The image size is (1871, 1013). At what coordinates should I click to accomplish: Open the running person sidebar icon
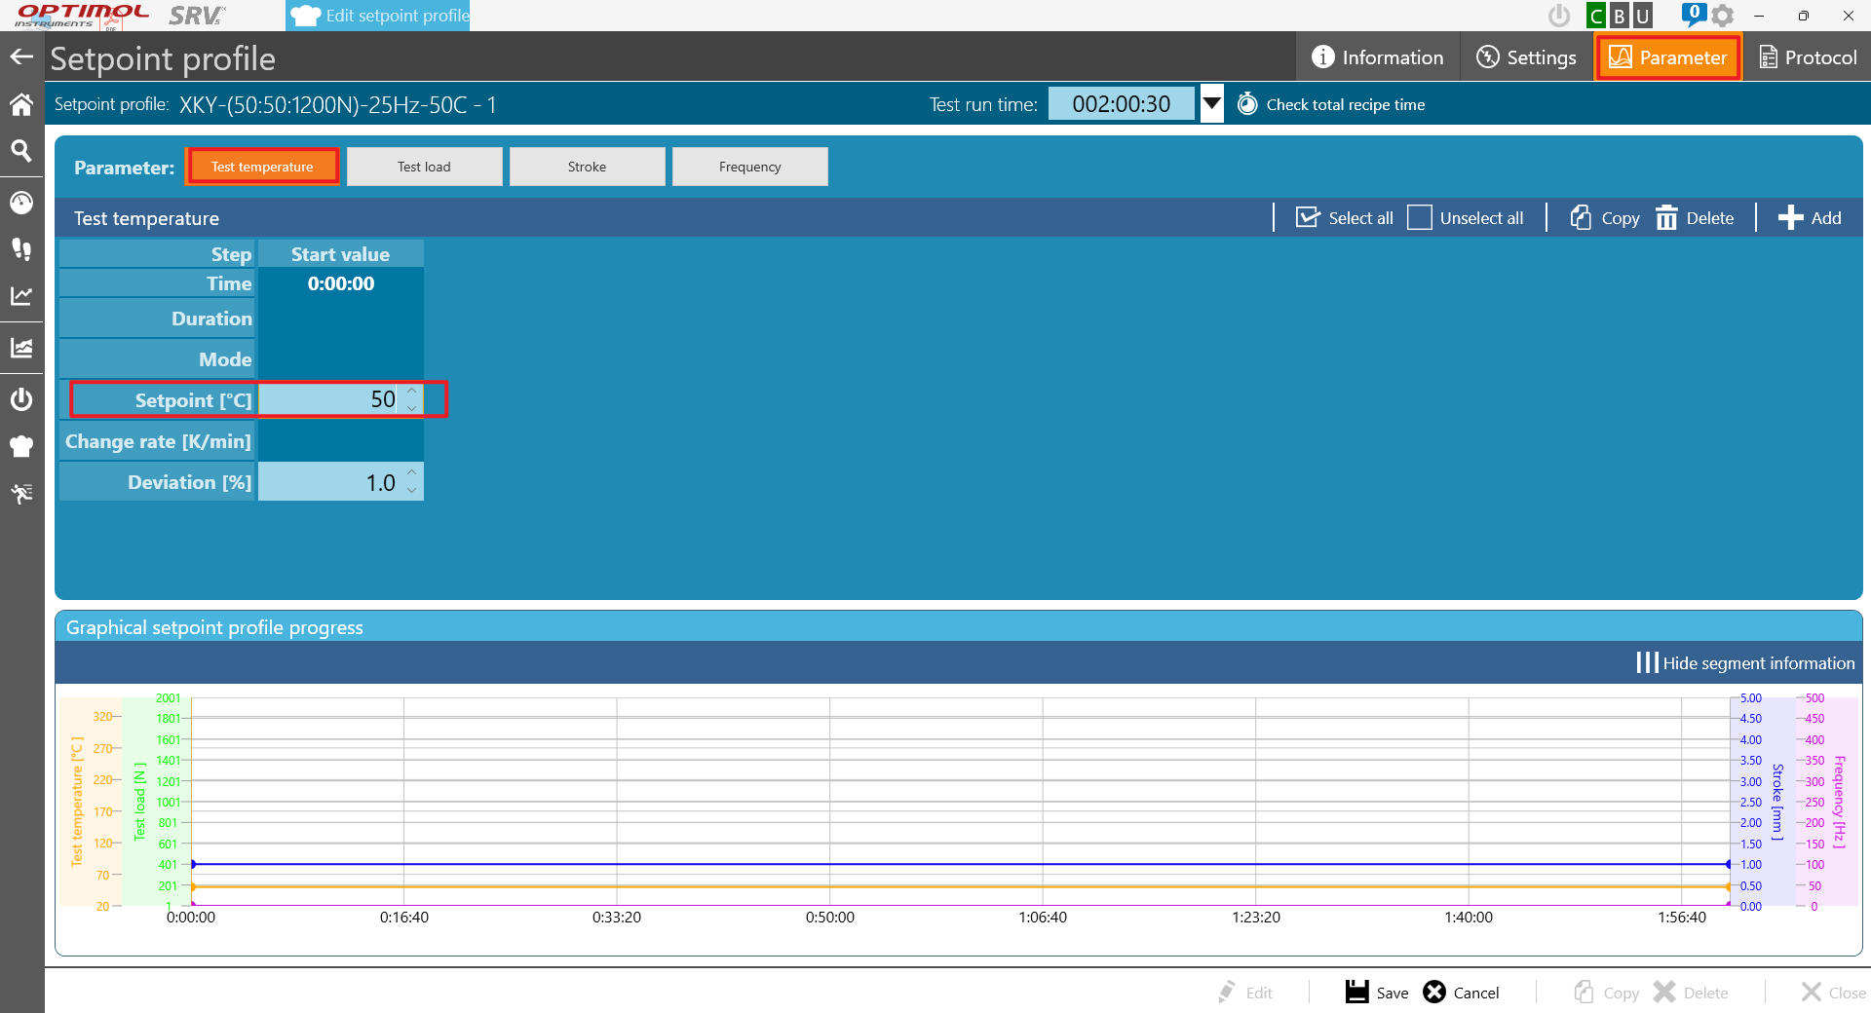21,494
